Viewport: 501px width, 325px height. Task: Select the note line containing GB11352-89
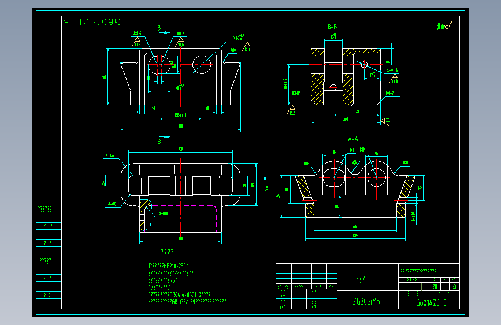[187, 301]
